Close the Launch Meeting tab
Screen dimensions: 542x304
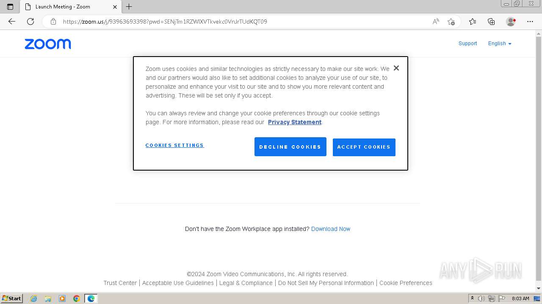pos(115,7)
